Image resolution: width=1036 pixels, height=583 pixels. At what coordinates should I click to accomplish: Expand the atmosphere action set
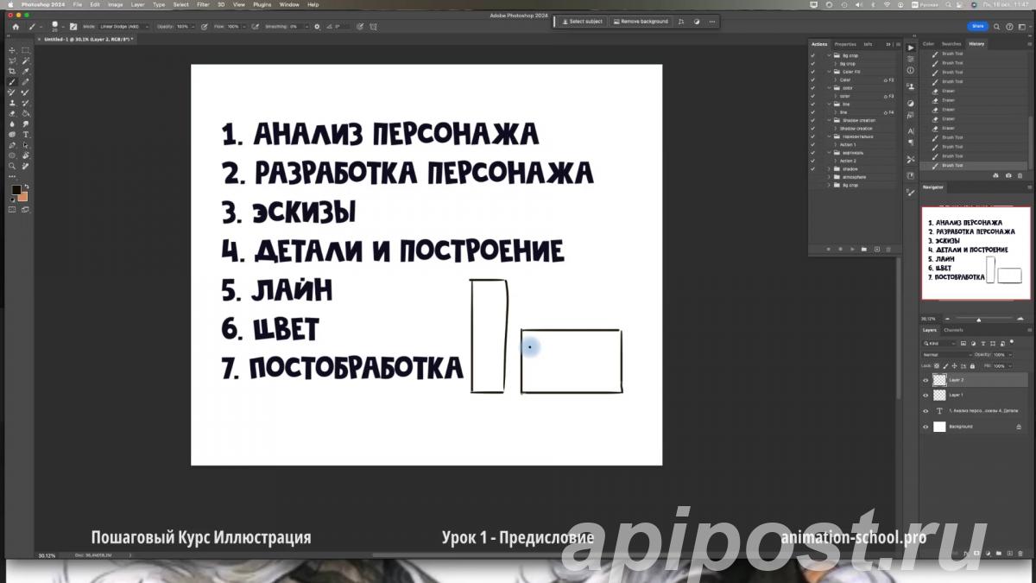click(x=829, y=177)
